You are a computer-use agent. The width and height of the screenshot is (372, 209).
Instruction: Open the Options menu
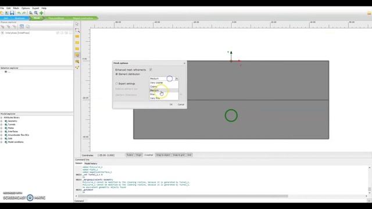point(26,8)
